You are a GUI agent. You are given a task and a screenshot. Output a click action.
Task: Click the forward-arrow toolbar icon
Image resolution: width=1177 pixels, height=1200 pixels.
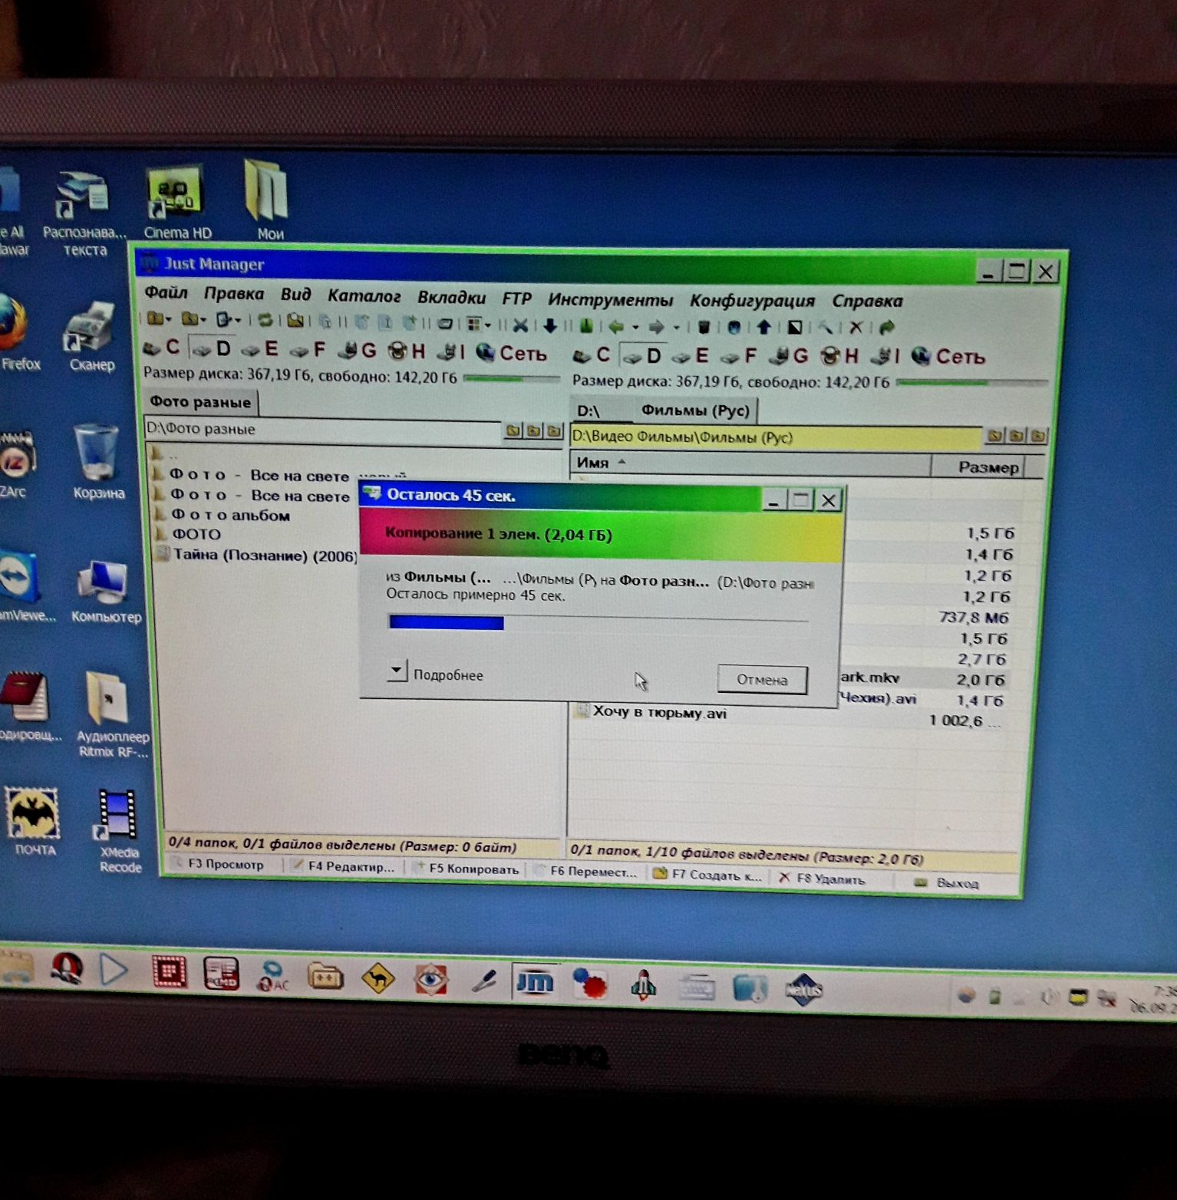coord(657,327)
